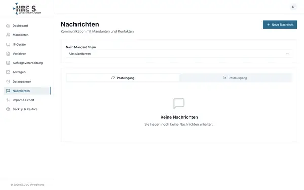Image resolution: width=304 pixels, height=190 pixels.
Task: Click the Backup & Restore box icon
Action: coord(8,109)
